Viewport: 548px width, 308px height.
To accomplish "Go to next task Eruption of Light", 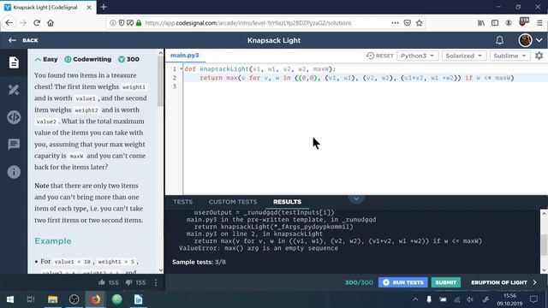I will click(503, 282).
